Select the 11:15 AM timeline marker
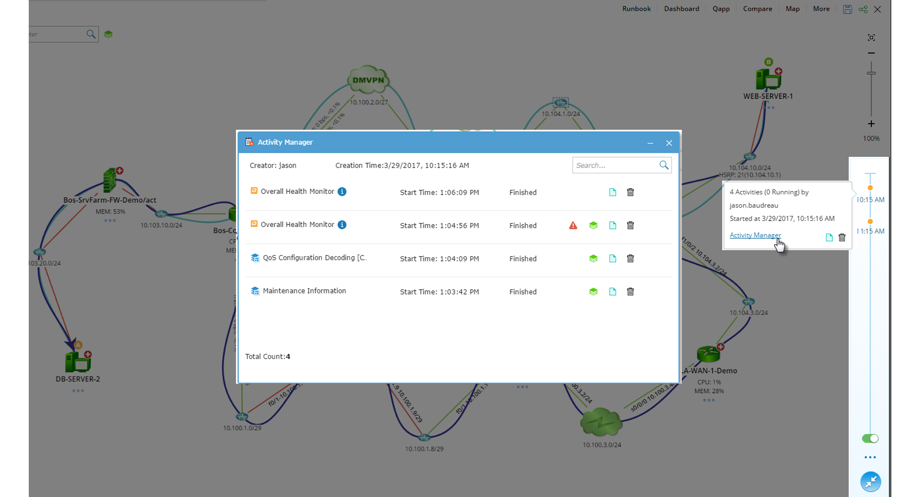The width and height of the screenshot is (920, 497). click(870, 222)
